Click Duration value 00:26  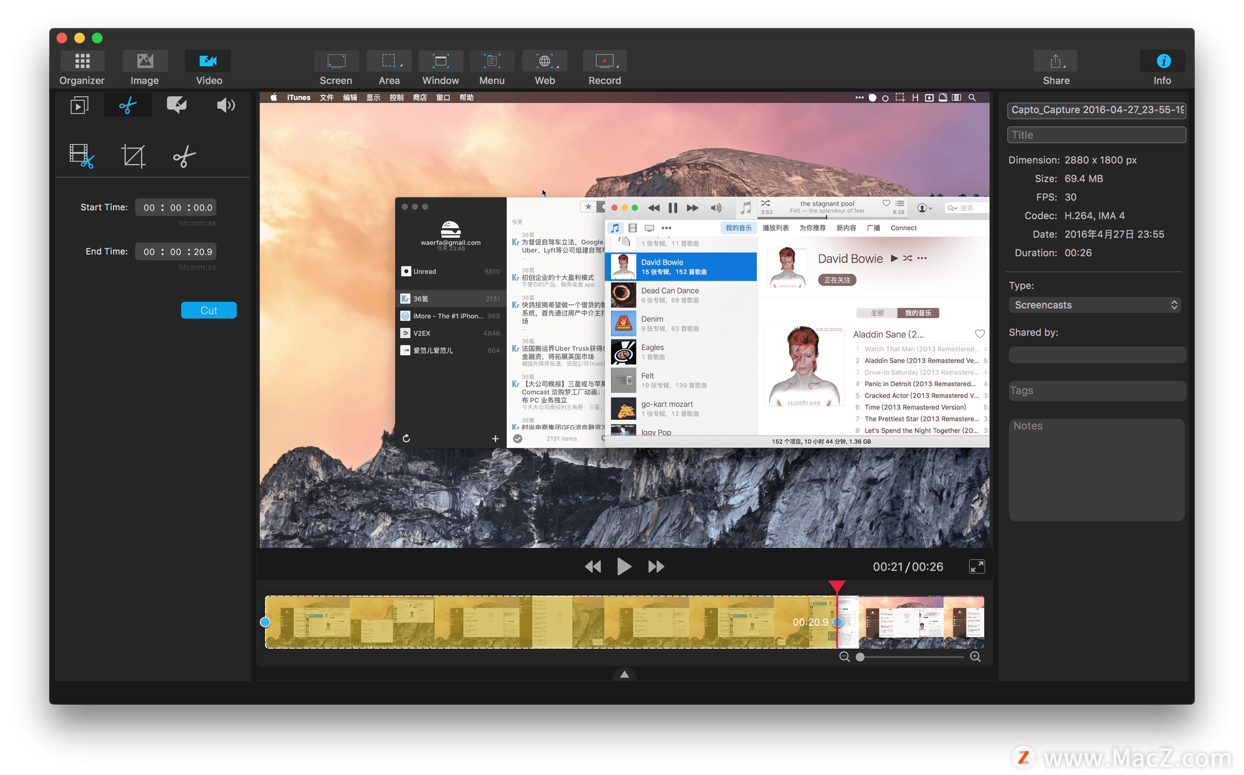coord(1078,253)
